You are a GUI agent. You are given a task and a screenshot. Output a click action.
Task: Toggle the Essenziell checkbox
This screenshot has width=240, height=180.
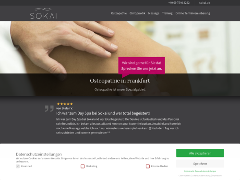(18, 166)
